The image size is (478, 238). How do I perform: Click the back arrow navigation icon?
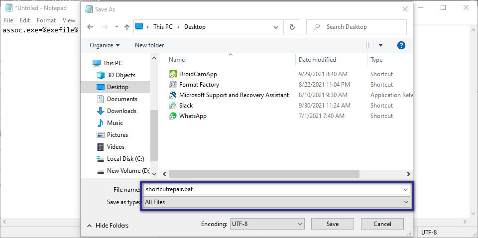click(x=90, y=27)
